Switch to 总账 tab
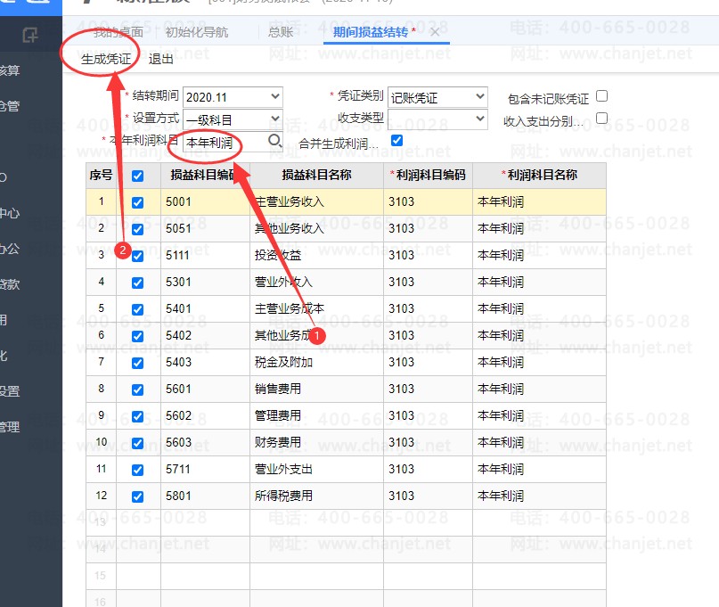 [281, 32]
